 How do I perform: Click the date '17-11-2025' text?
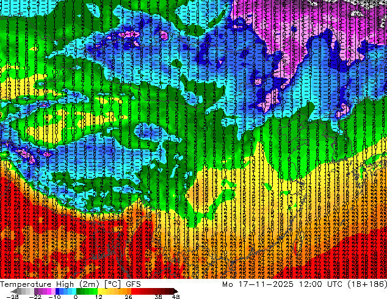point(266,284)
